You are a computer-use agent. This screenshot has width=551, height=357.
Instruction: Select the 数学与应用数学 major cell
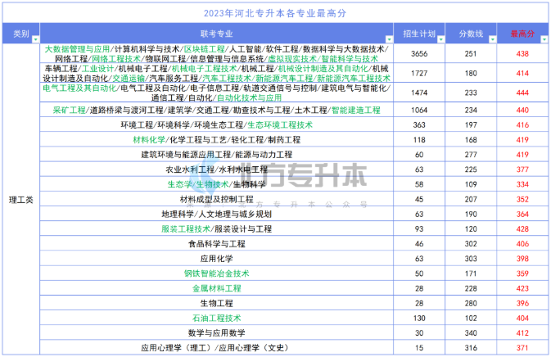pyautogui.click(x=216, y=332)
